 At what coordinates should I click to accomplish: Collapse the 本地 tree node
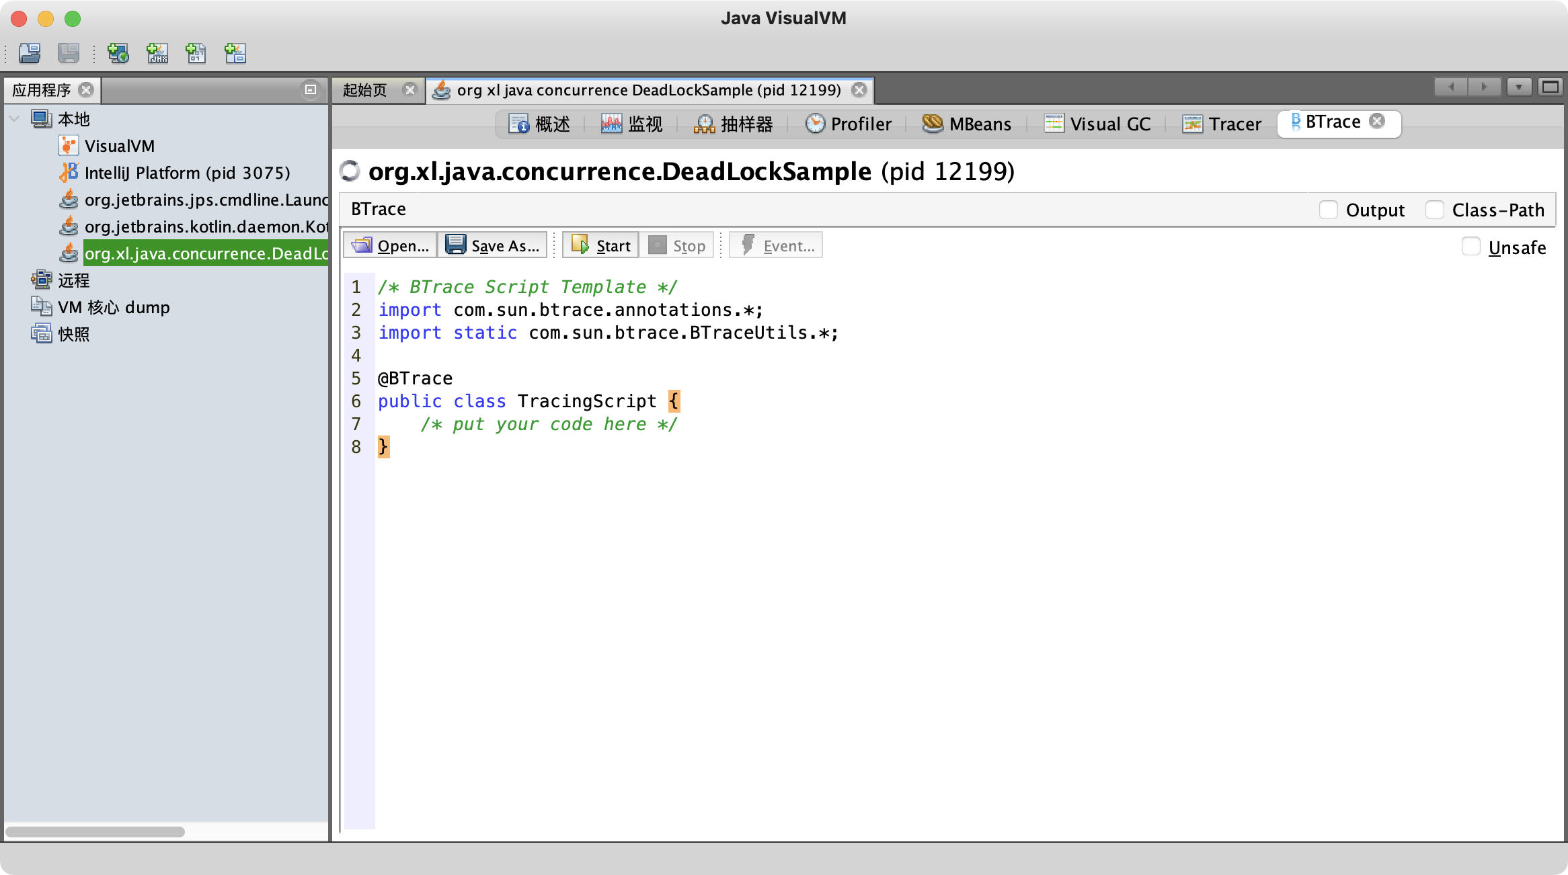14,119
